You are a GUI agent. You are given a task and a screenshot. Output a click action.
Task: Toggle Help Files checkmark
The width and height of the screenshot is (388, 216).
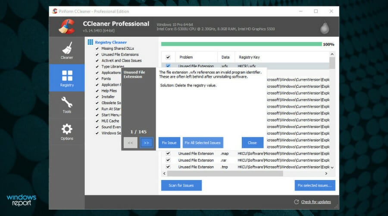(97, 91)
